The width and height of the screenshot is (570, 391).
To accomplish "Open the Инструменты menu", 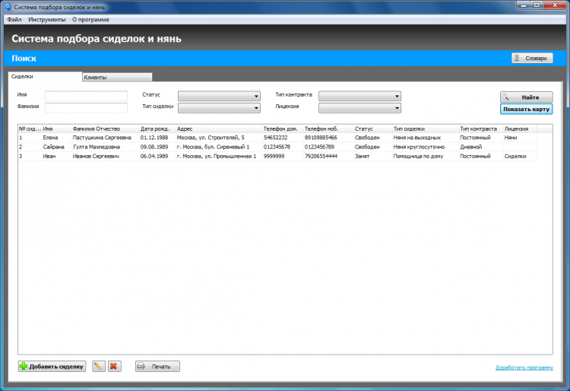I will coord(47,20).
